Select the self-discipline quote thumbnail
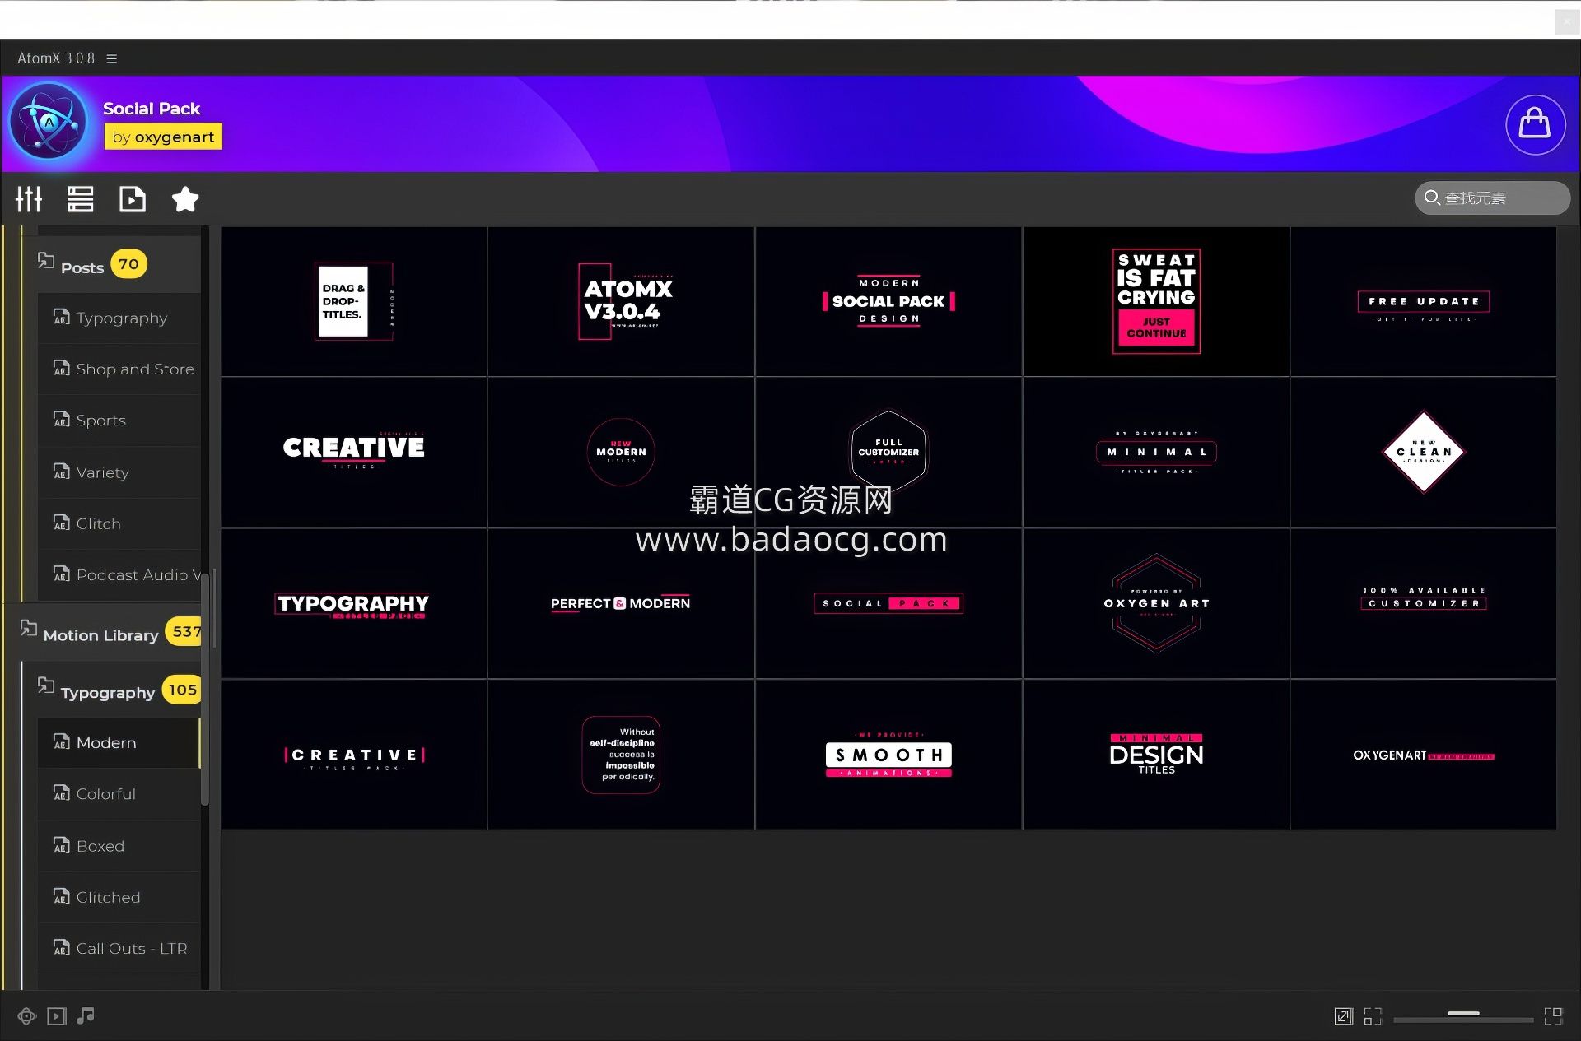Viewport: 1581px width, 1041px height. pos(621,755)
